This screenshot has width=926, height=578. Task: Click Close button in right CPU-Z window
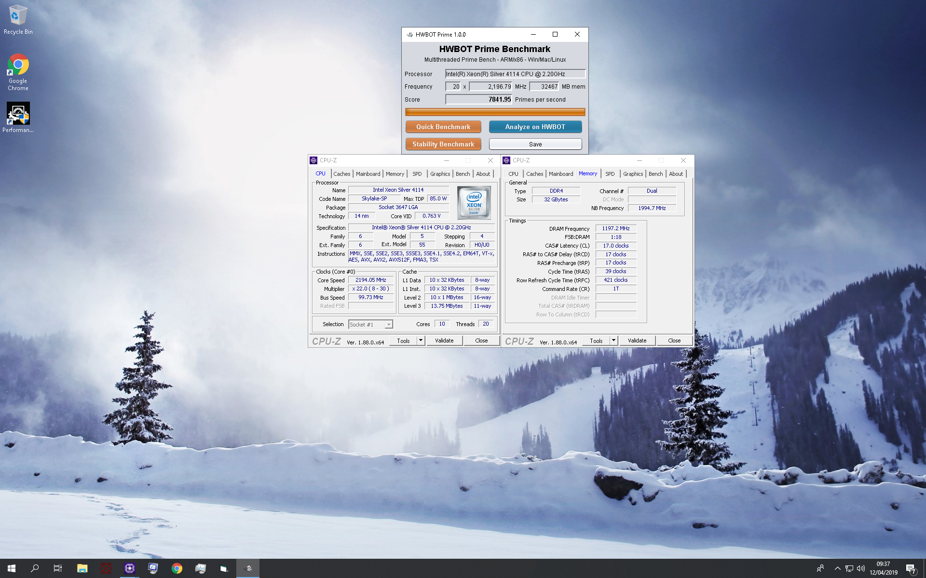[674, 341]
